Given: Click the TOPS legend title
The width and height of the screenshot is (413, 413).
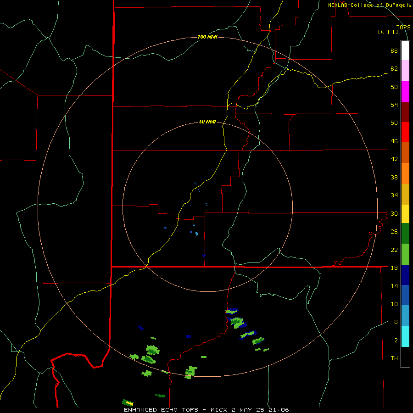Looking at the screenshot, I should tap(403, 27).
